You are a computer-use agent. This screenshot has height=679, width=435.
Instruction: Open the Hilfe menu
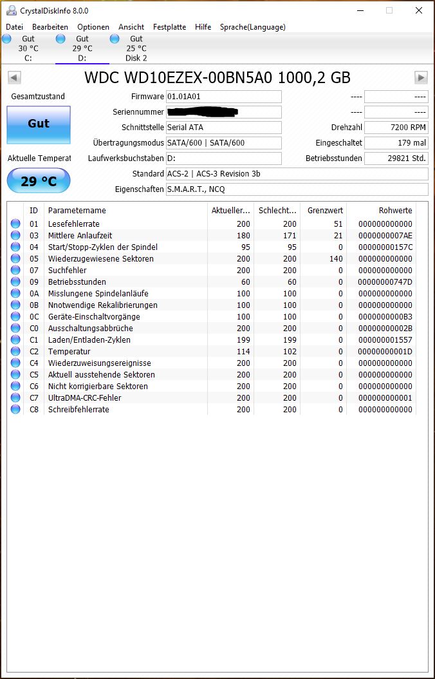pos(203,27)
